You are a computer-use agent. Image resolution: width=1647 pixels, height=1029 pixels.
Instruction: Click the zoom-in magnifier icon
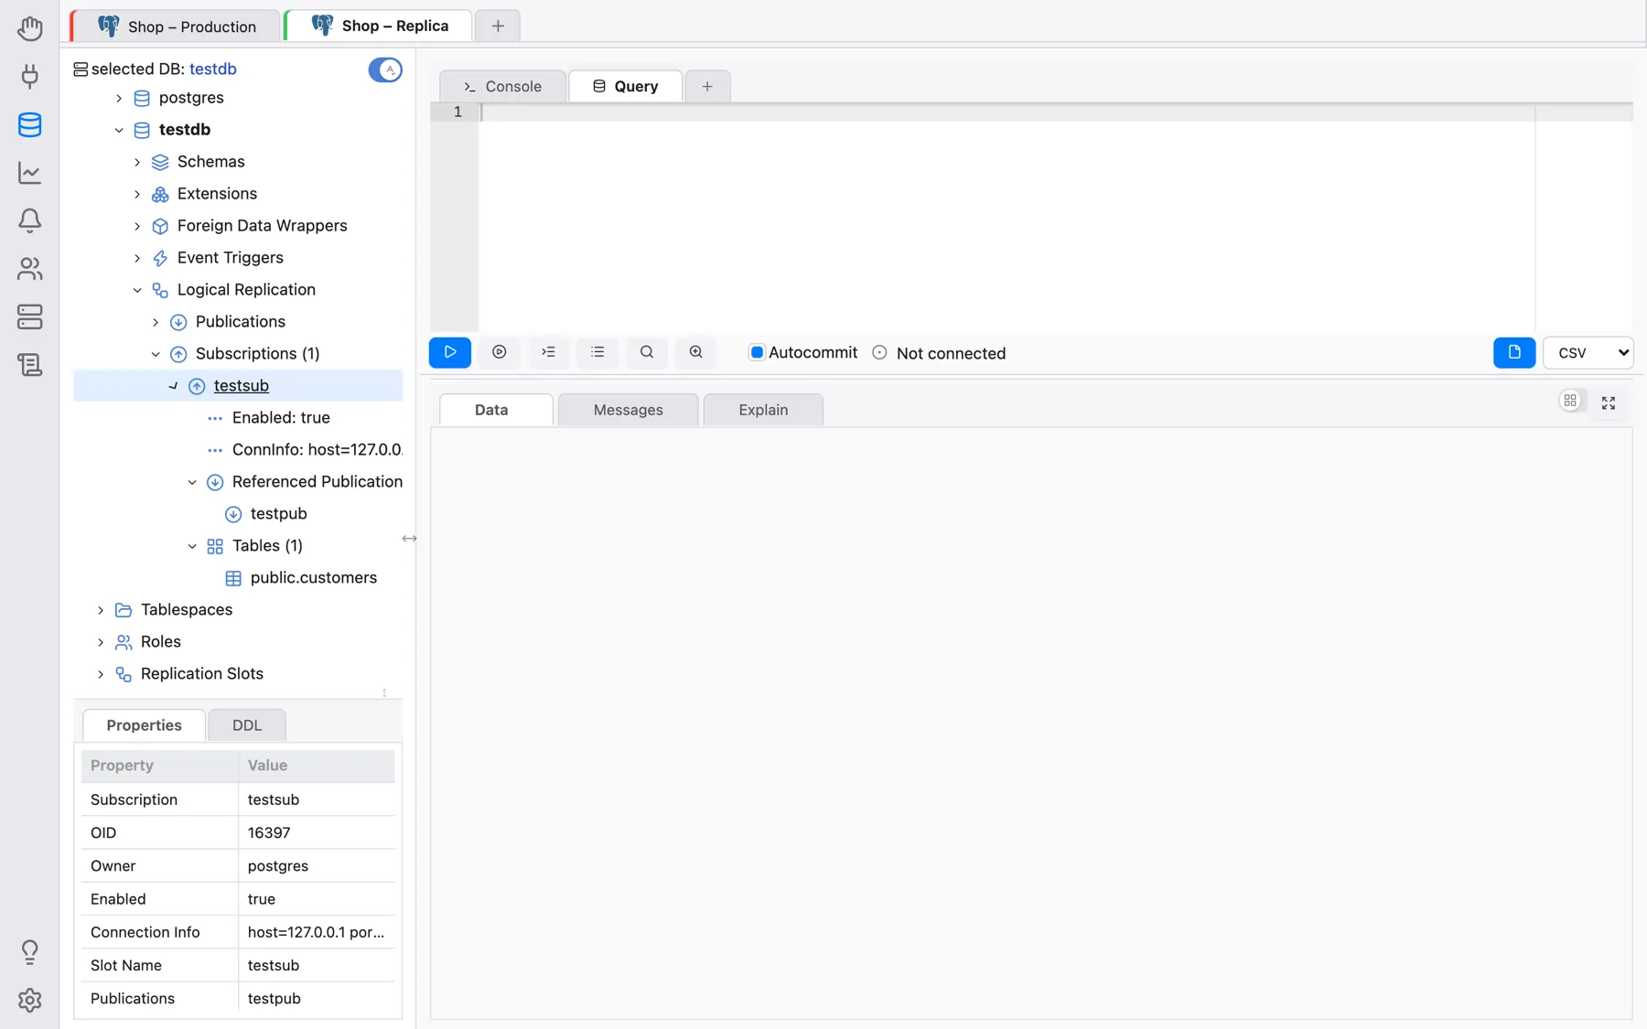696,352
